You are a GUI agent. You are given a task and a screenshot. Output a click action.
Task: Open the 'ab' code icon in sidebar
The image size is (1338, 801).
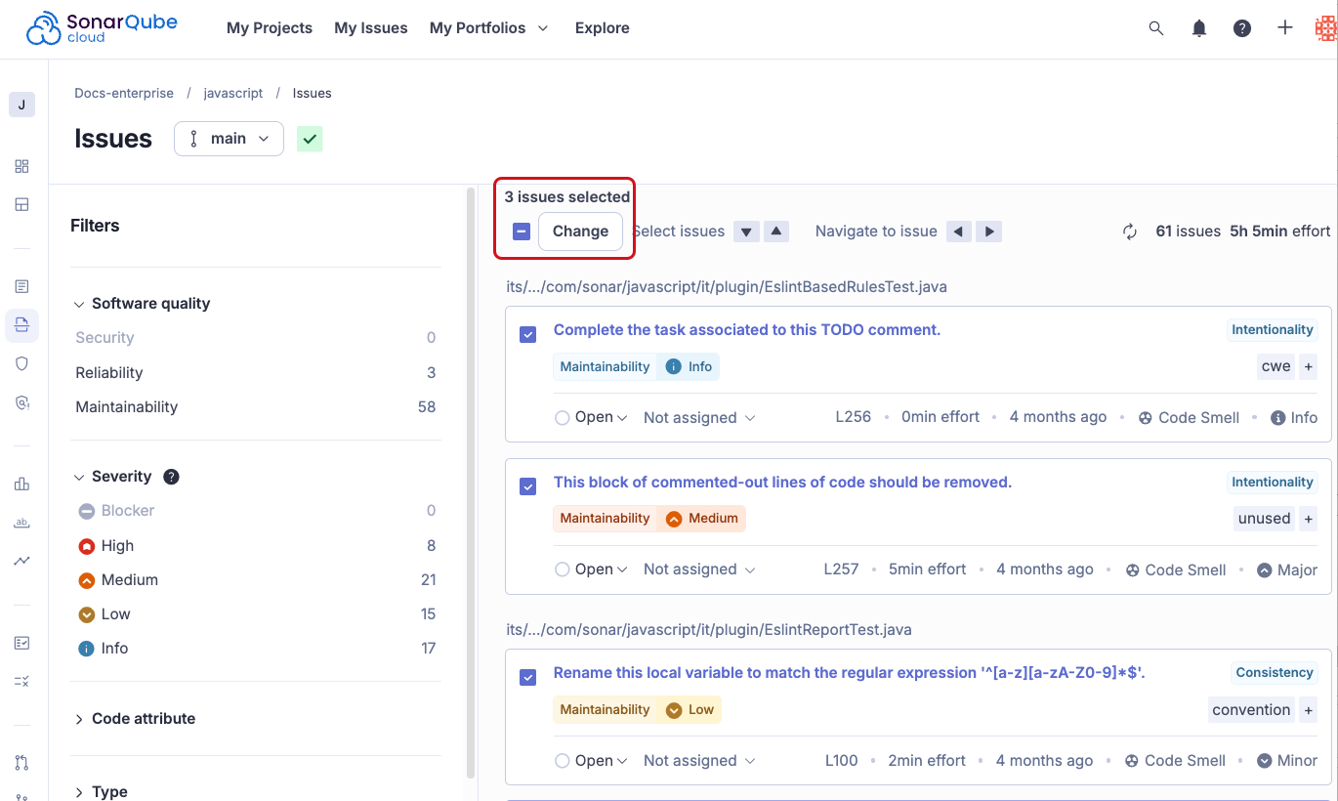(x=21, y=524)
